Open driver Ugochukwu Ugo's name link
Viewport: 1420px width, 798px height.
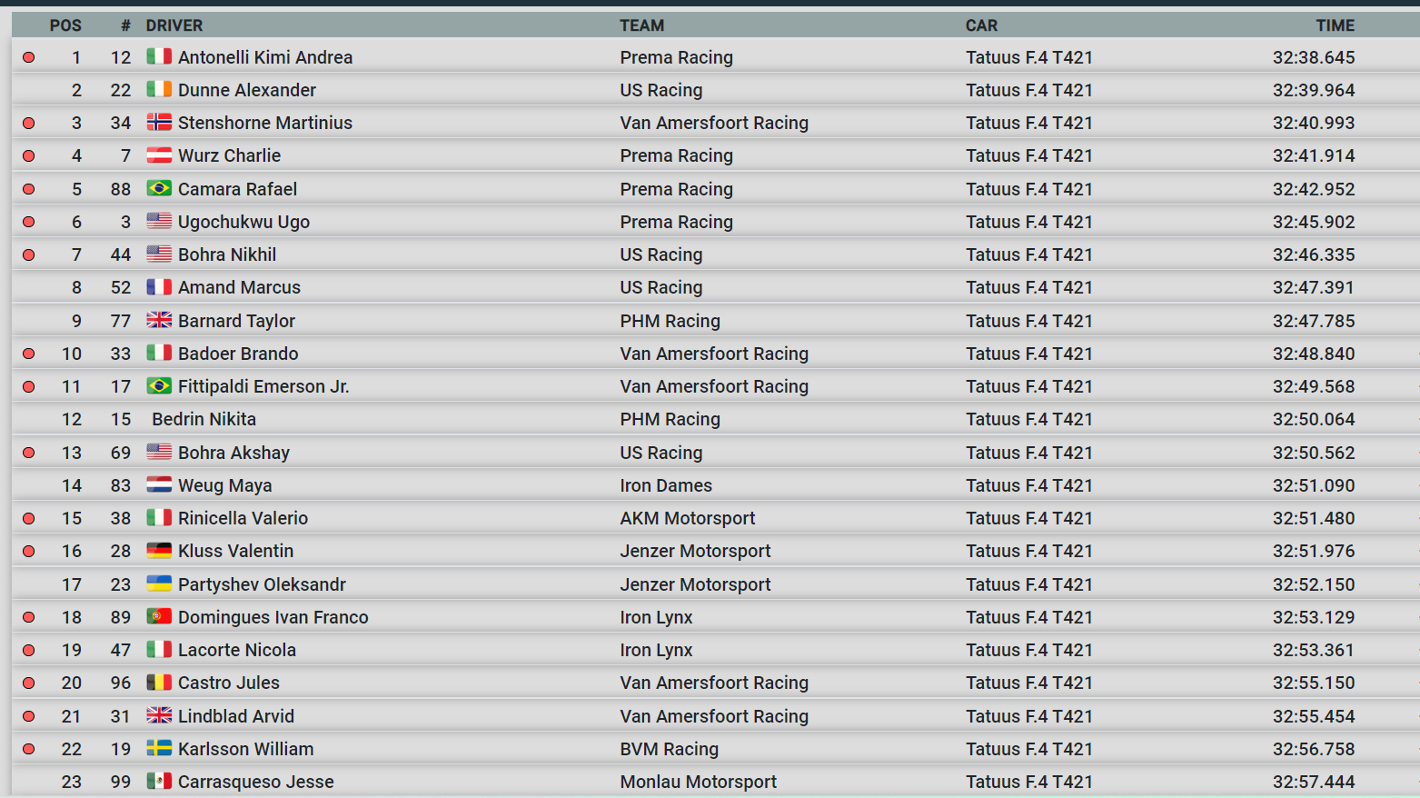243,222
